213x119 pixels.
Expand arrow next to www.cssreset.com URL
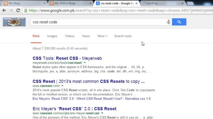click(x=62, y=86)
